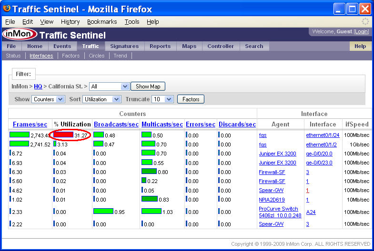Open Spear-GW interface 3 link
This screenshot has height=251, width=374.
(x=308, y=224)
